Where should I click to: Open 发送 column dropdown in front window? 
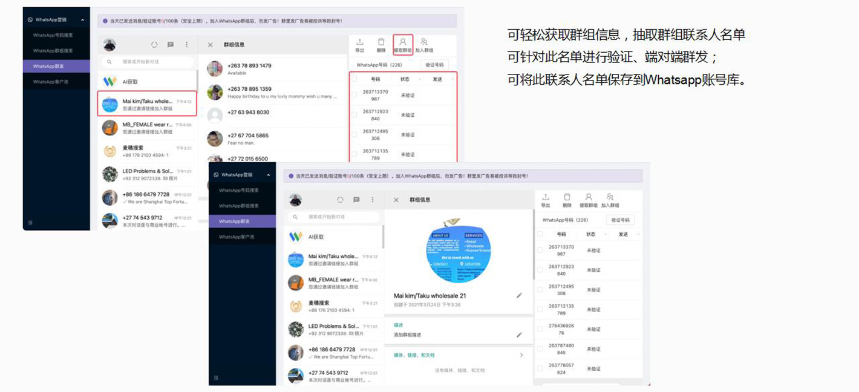click(x=639, y=234)
